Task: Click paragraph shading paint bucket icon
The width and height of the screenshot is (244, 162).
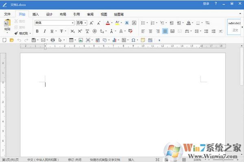Action: point(188,23)
